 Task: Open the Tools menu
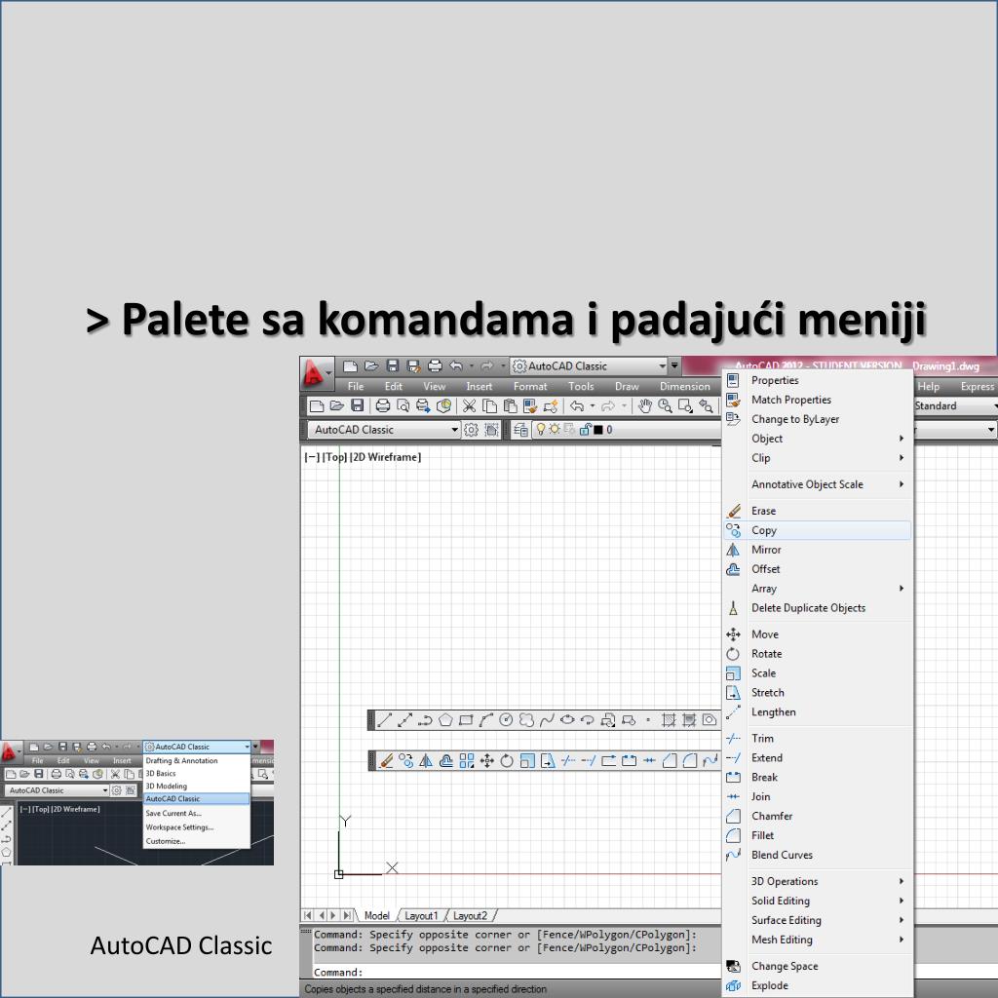coord(581,386)
